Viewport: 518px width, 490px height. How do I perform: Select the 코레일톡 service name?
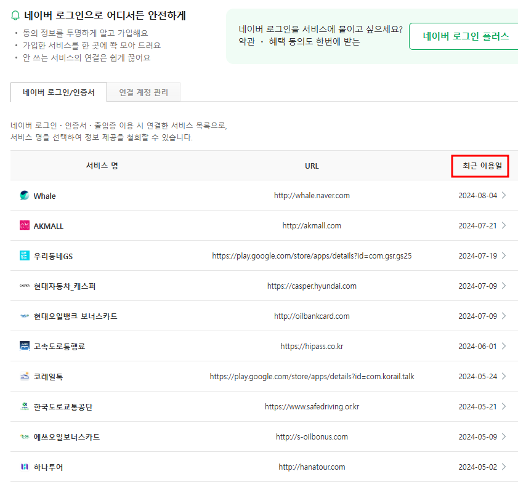[x=48, y=377]
